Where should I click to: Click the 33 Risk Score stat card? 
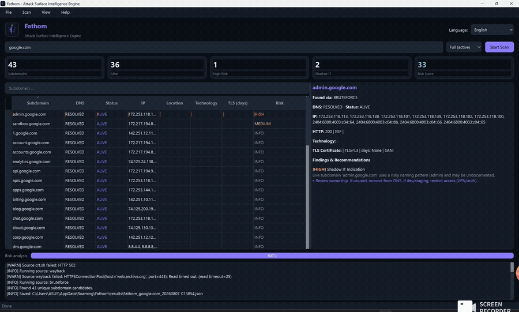click(x=464, y=68)
